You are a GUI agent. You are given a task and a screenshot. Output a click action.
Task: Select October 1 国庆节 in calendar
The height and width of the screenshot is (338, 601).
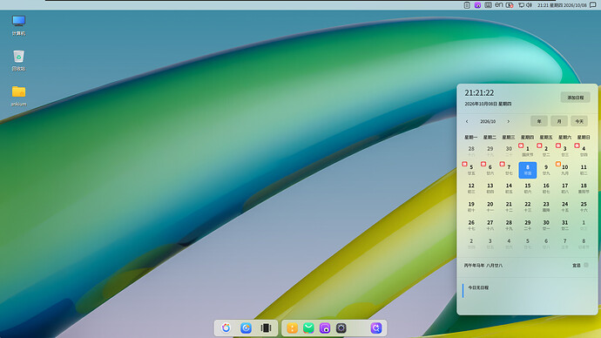click(x=528, y=152)
